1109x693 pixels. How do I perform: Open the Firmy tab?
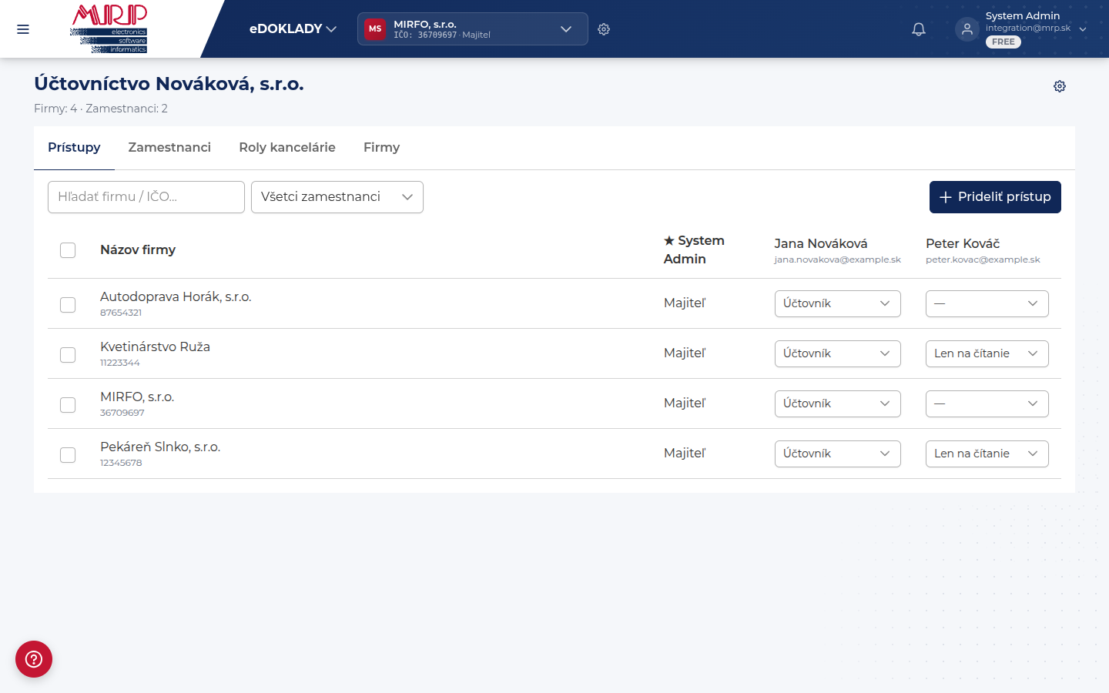381,148
